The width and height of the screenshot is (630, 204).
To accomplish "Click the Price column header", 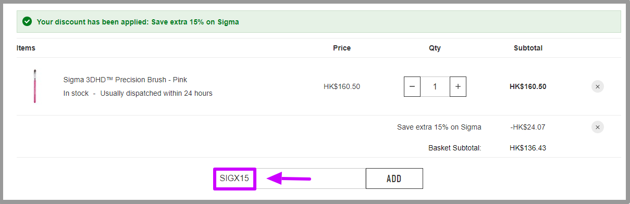I will [x=342, y=48].
